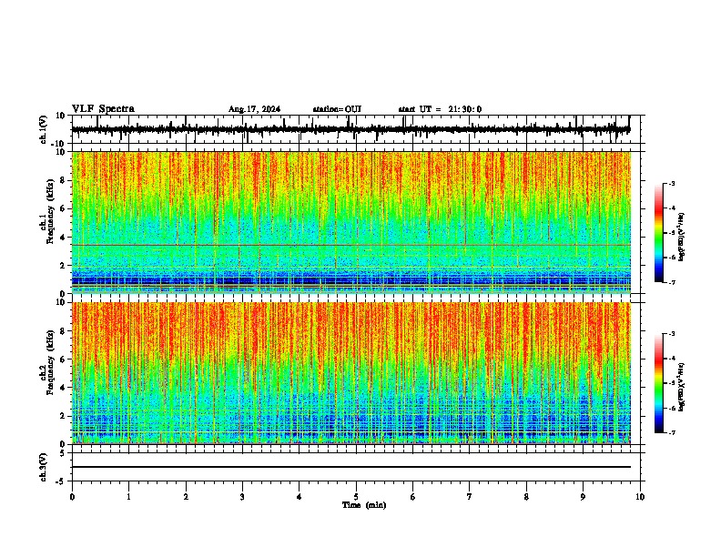Click the time axis tick label "4"

[300, 497]
